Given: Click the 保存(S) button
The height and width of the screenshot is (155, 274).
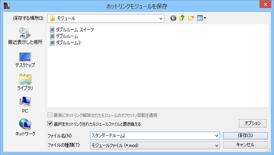Looking at the screenshot, I should 245,136.
